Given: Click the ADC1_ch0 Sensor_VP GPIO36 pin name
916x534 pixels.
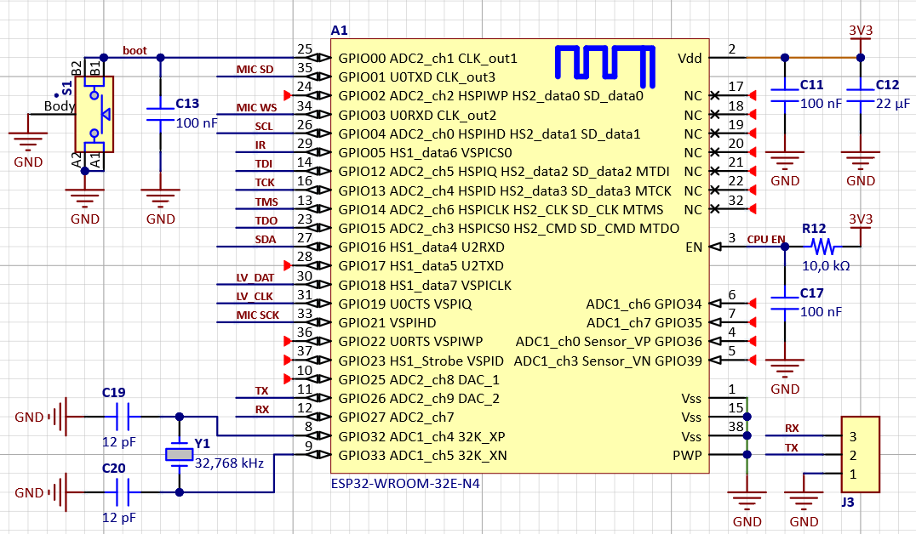Looking at the screenshot, I should [609, 342].
